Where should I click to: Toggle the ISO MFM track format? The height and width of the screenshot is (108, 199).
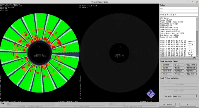[167, 65]
